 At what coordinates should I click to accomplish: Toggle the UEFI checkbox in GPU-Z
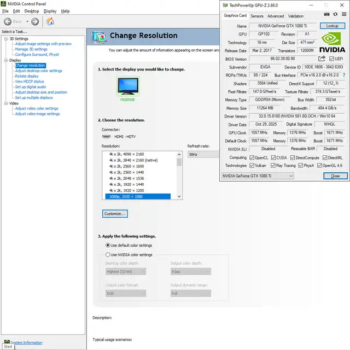click(x=331, y=59)
